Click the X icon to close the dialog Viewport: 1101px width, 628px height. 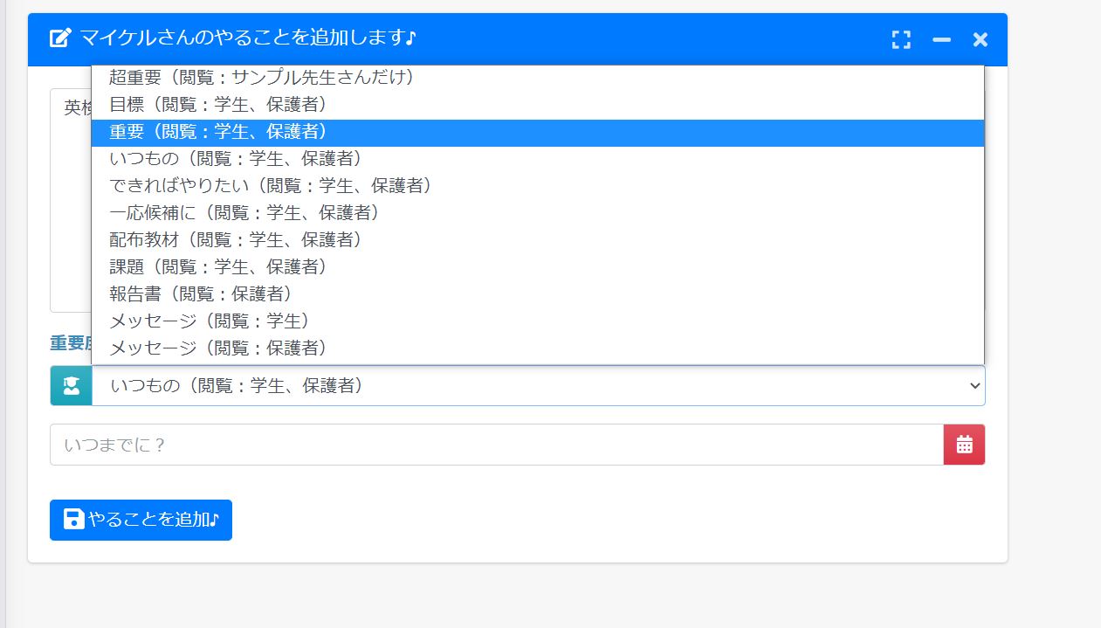980,38
